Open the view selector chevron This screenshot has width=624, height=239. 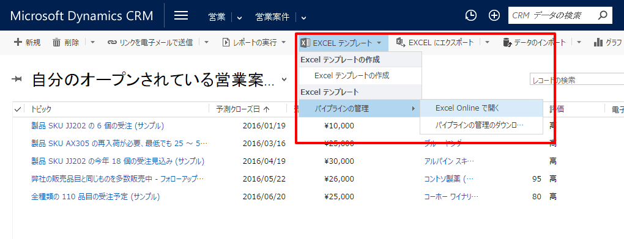click(284, 79)
